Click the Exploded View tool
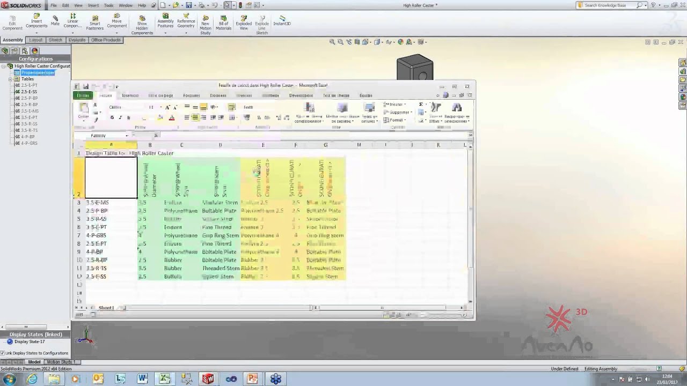The image size is (687, 386). coord(244,22)
